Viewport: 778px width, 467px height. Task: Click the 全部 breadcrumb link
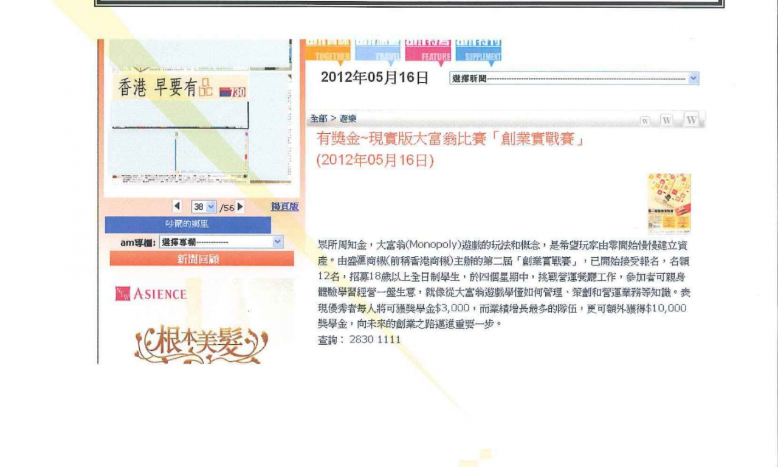pos(318,119)
